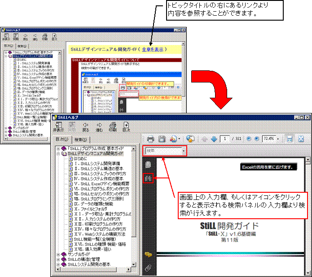Open pages panel icon in PDF sidebar
The image size is (312, 277).
tap(148, 164)
